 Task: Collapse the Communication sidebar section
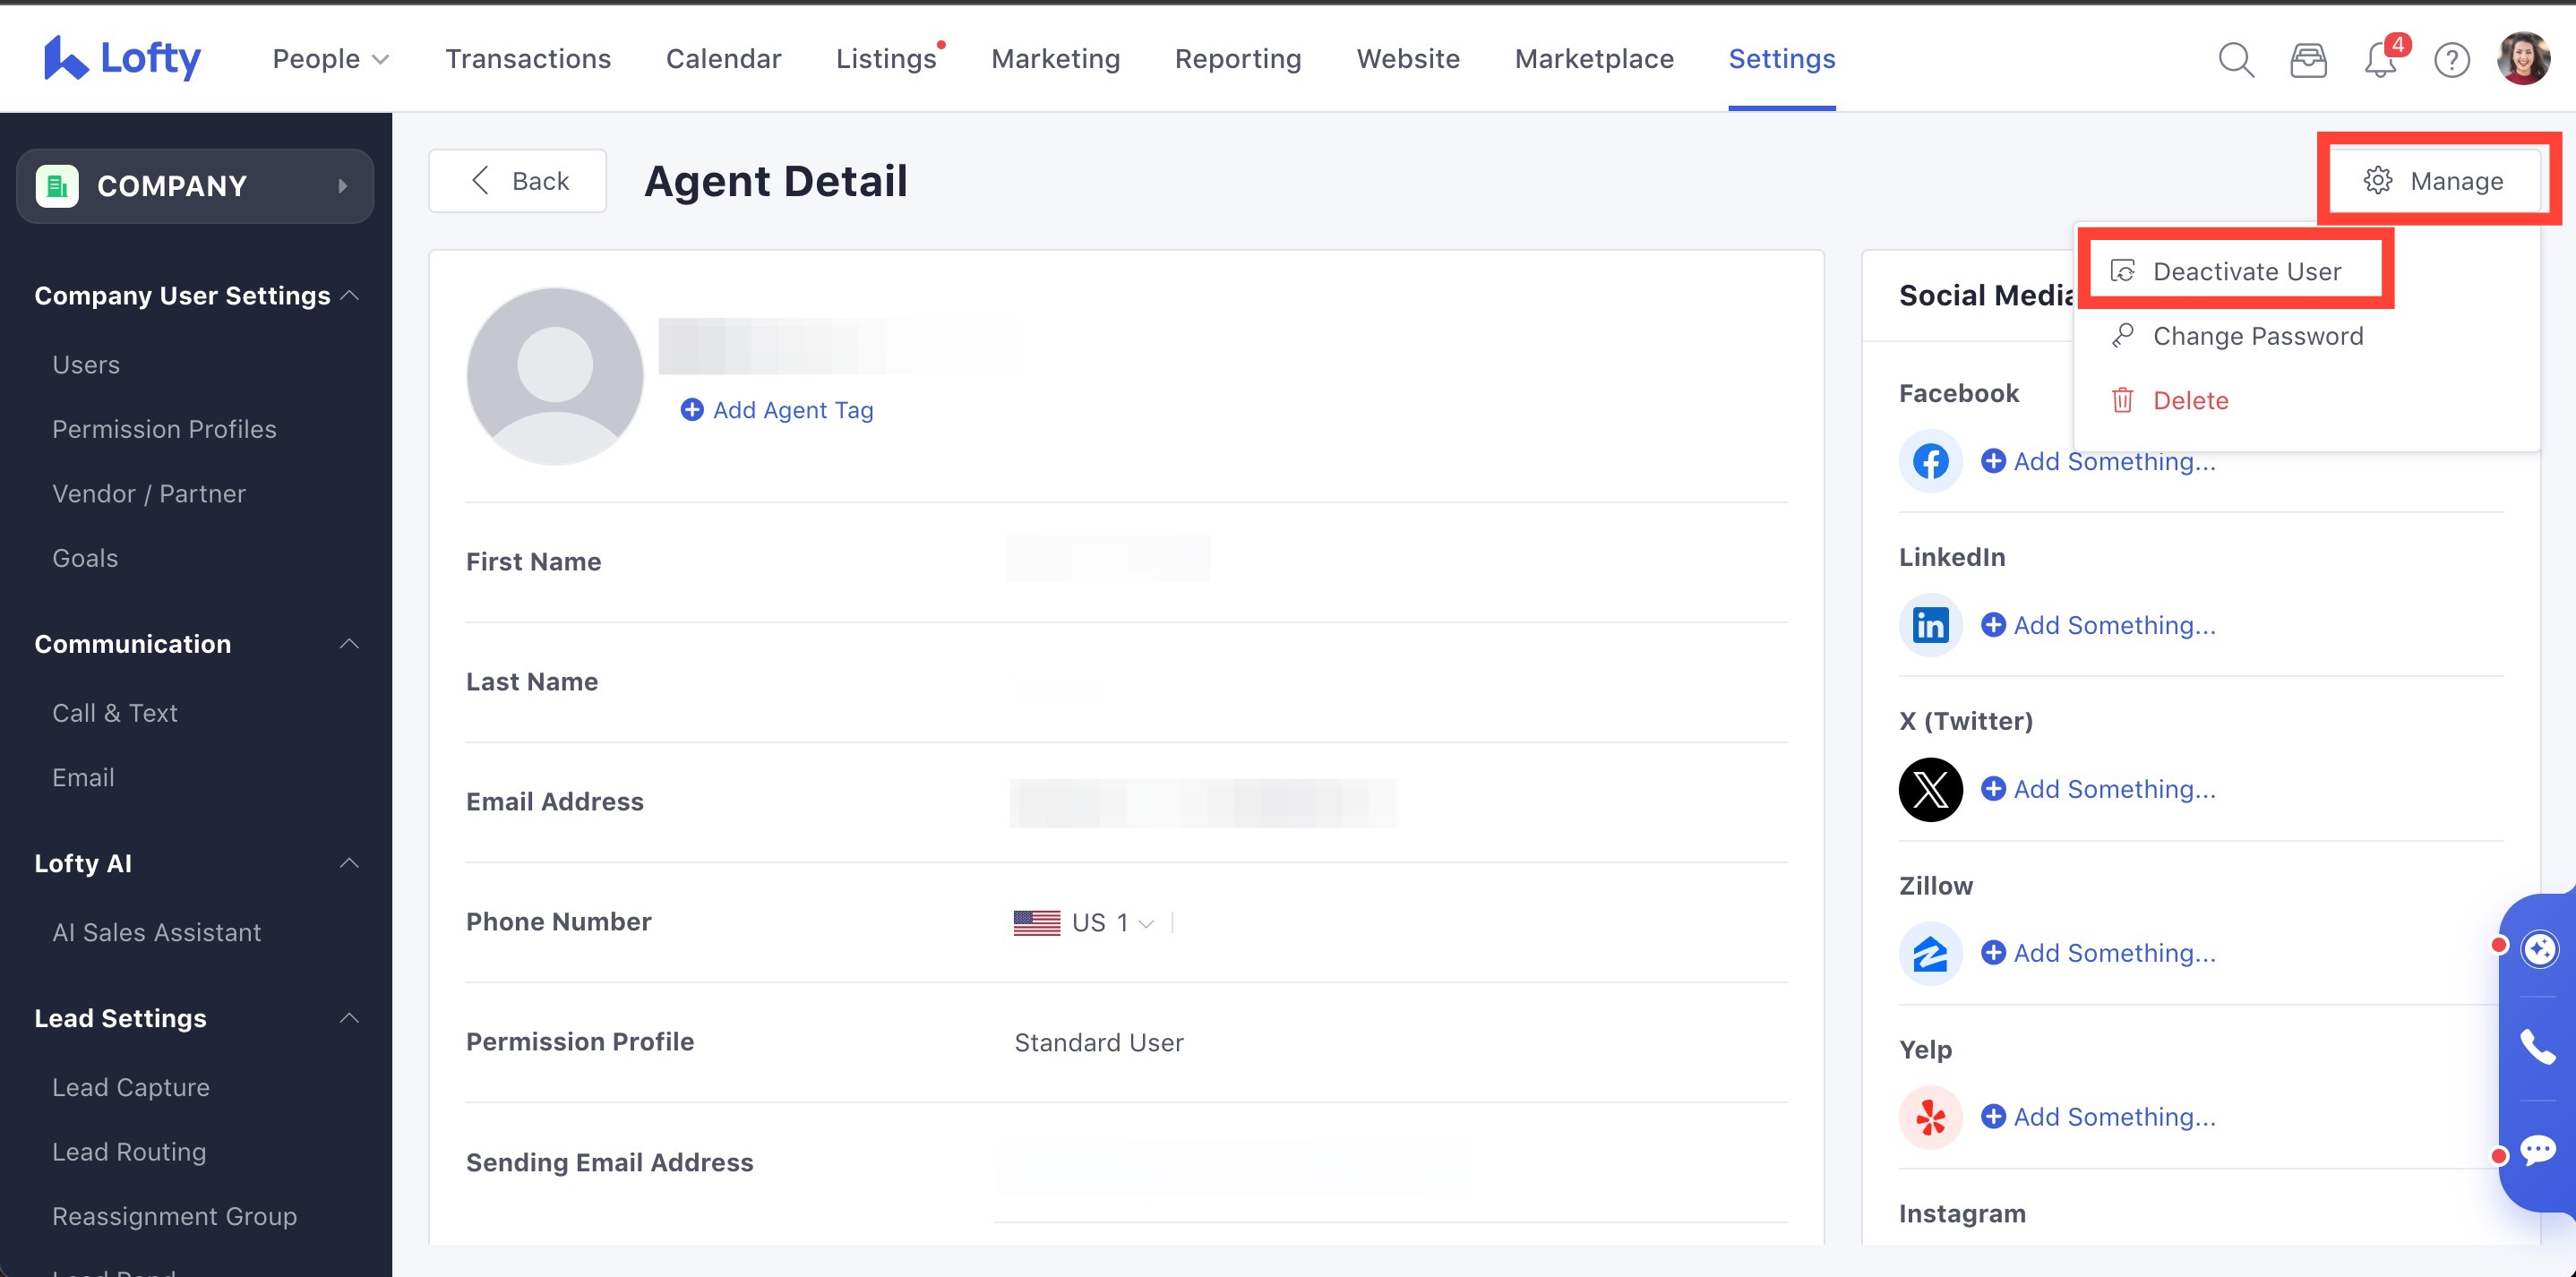pyautogui.click(x=349, y=644)
